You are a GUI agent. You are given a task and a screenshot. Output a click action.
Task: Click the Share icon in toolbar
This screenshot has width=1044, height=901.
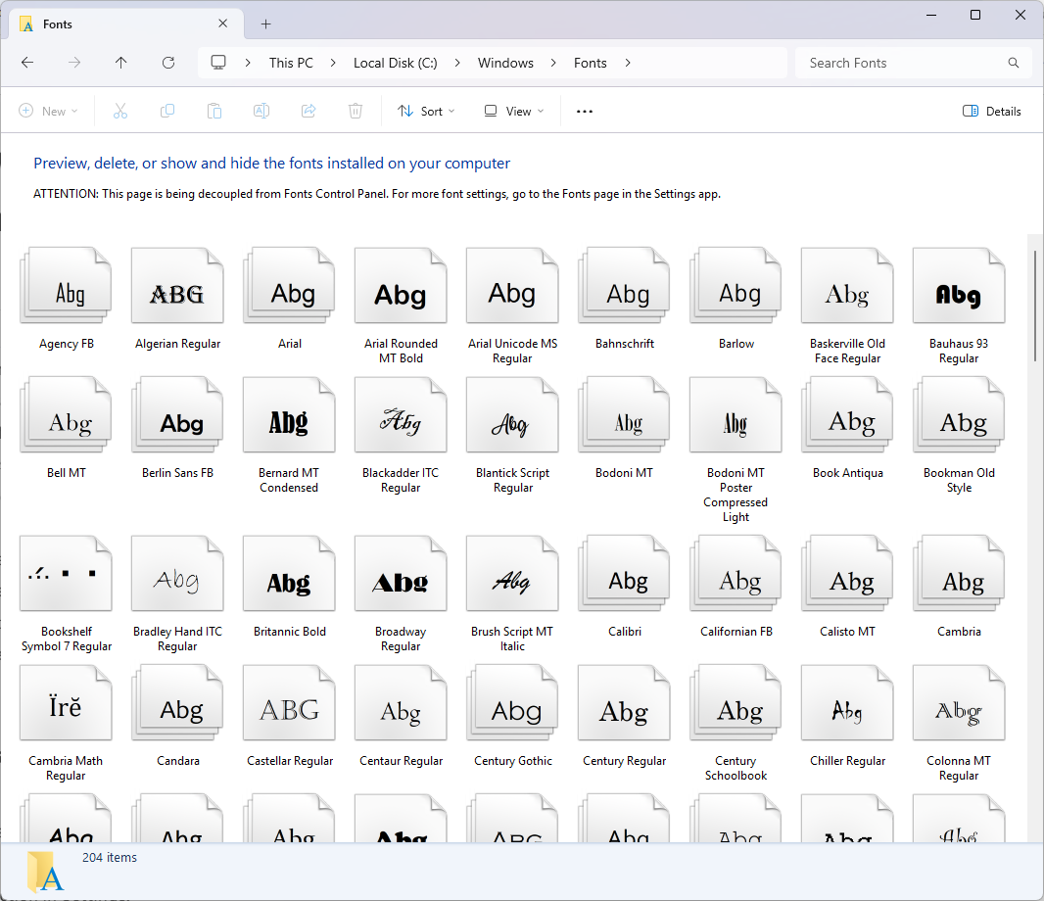pyautogui.click(x=308, y=112)
